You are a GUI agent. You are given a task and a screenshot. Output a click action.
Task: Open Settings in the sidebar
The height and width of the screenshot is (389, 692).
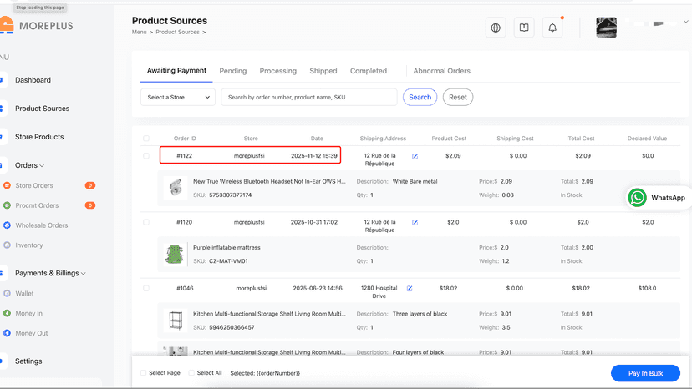coord(28,361)
